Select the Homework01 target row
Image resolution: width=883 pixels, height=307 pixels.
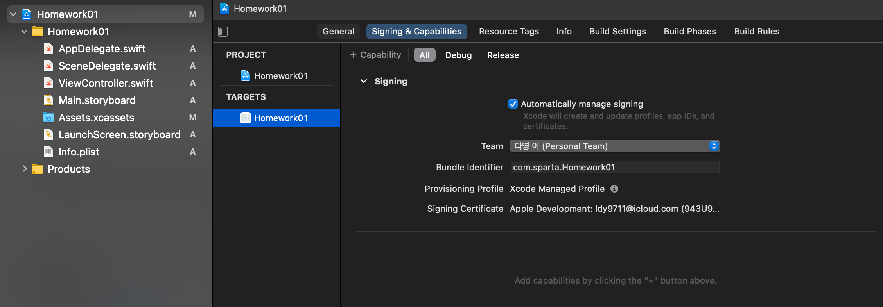pyautogui.click(x=276, y=118)
